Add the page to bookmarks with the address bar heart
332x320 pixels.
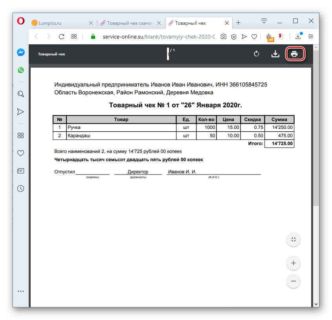pos(254,37)
